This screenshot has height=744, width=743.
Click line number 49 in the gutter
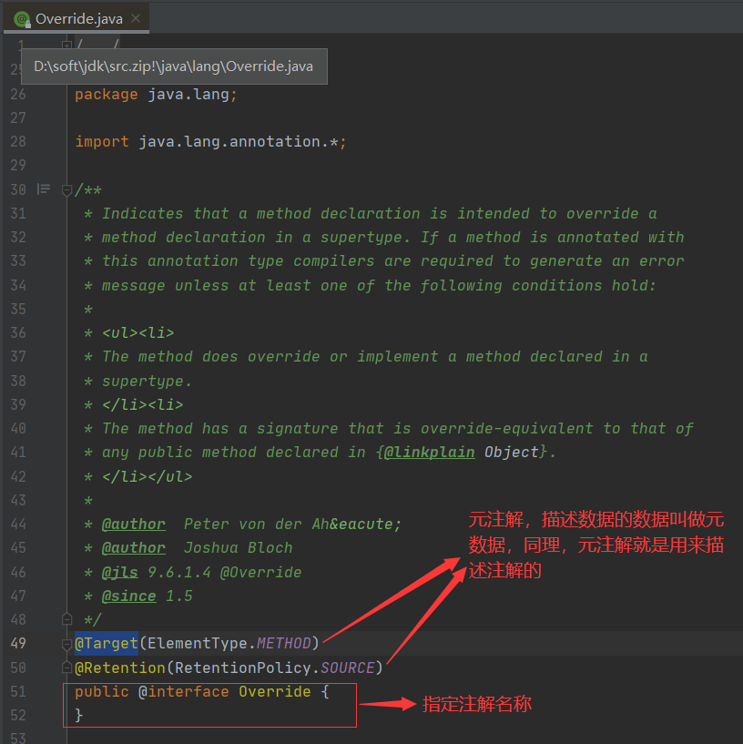[x=18, y=643]
